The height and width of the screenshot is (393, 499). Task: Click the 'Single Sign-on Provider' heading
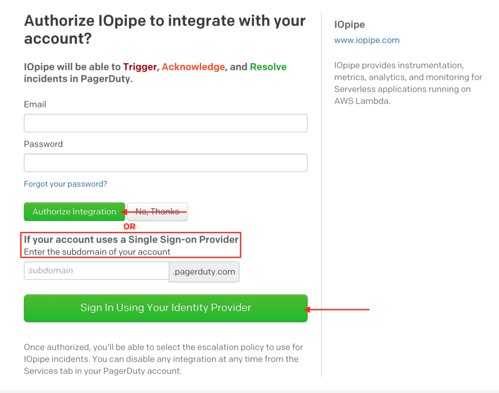131,240
